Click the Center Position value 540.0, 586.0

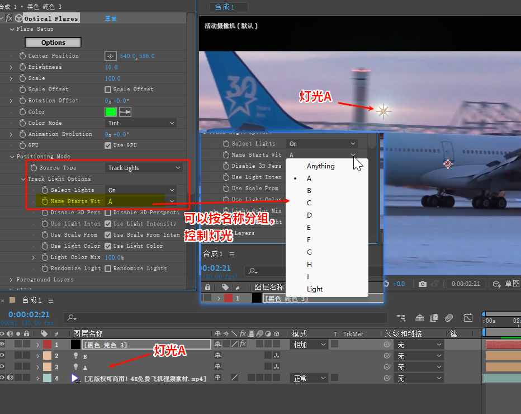(x=137, y=56)
